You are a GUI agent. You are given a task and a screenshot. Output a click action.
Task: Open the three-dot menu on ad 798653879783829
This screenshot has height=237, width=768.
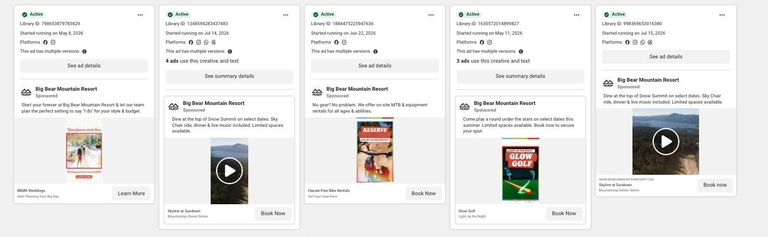pyautogui.click(x=140, y=15)
